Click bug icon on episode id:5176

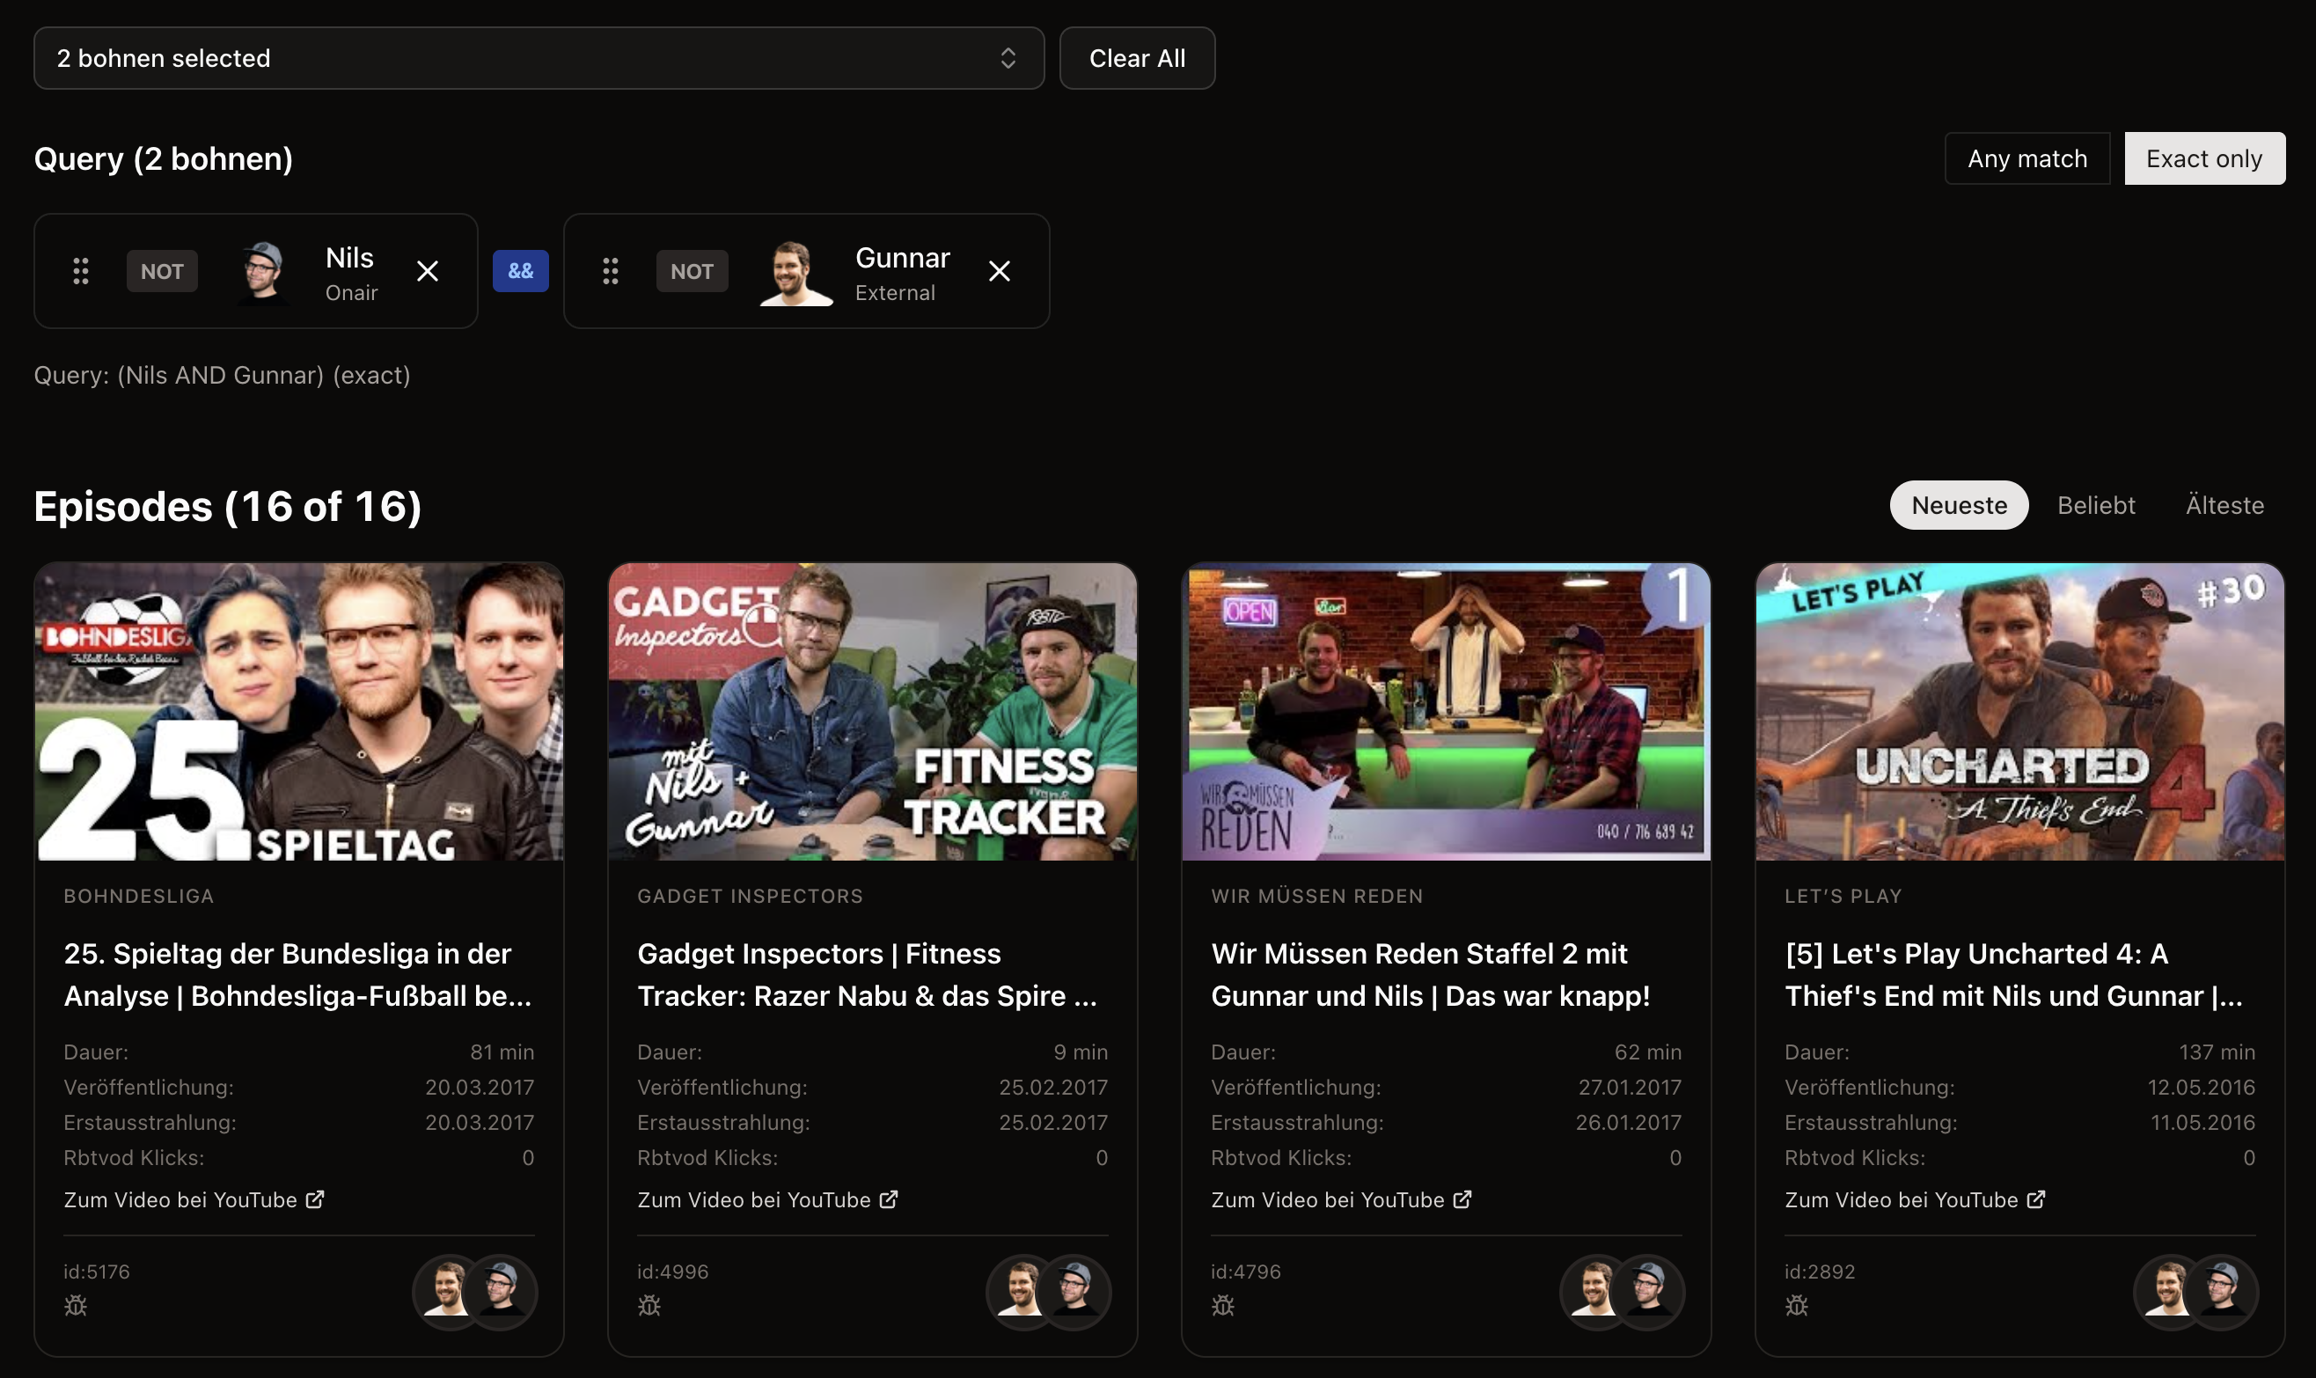[x=77, y=1306]
